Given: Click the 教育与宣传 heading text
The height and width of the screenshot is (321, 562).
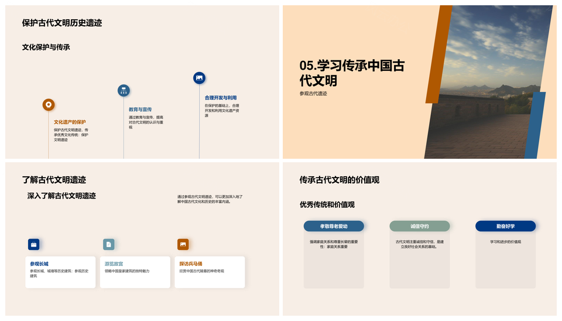Looking at the screenshot, I should (x=140, y=110).
